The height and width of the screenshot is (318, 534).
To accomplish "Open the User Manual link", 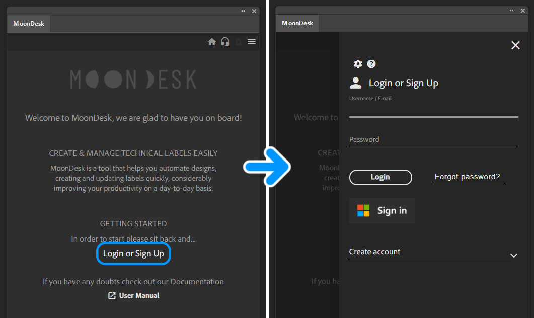I will [x=133, y=295].
